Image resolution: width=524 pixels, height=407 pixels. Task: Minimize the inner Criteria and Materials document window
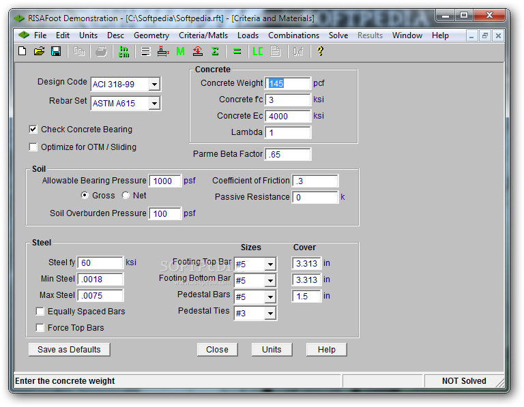[471, 35]
